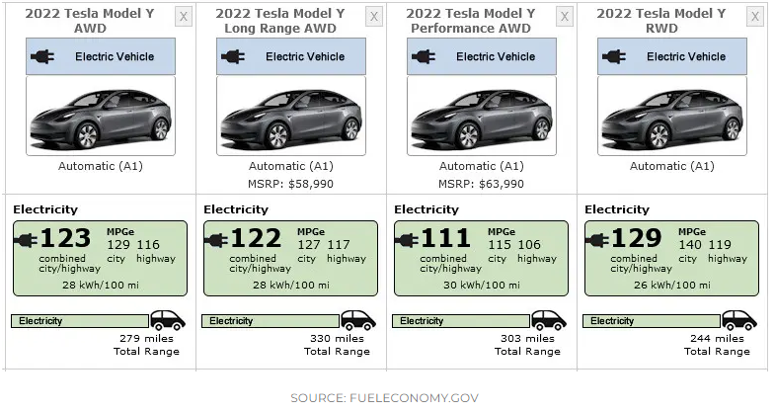Image resolution: width=775 pixels, height=412 pixels.
Task: Dismiss the Model Y RWD column
Action: click(755, 17)
